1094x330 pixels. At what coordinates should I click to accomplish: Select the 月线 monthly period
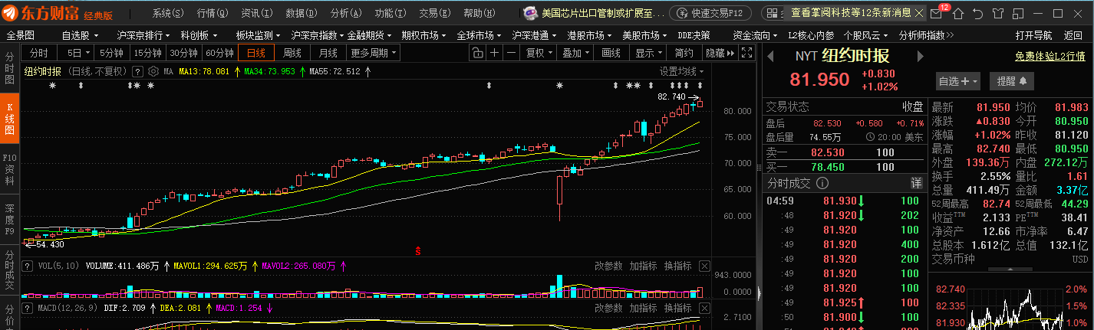328,53
